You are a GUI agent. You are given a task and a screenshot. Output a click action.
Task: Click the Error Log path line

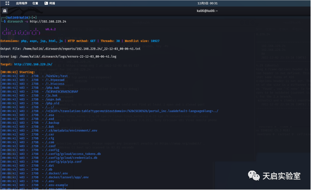point(58,56)
